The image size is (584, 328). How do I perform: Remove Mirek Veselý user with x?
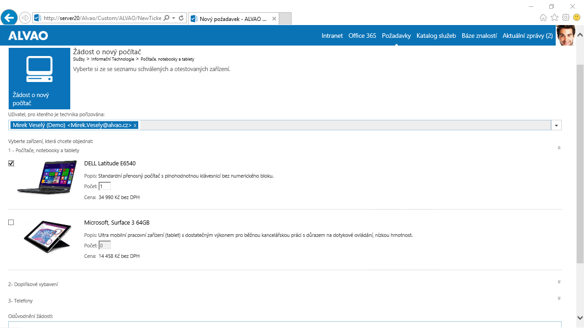[135, 125]
